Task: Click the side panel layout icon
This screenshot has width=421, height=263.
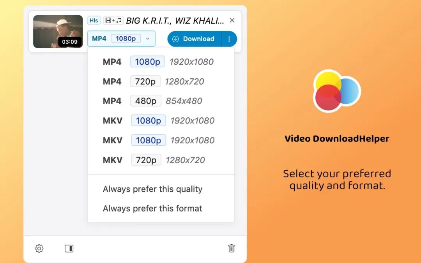Action: click(69, 248)
